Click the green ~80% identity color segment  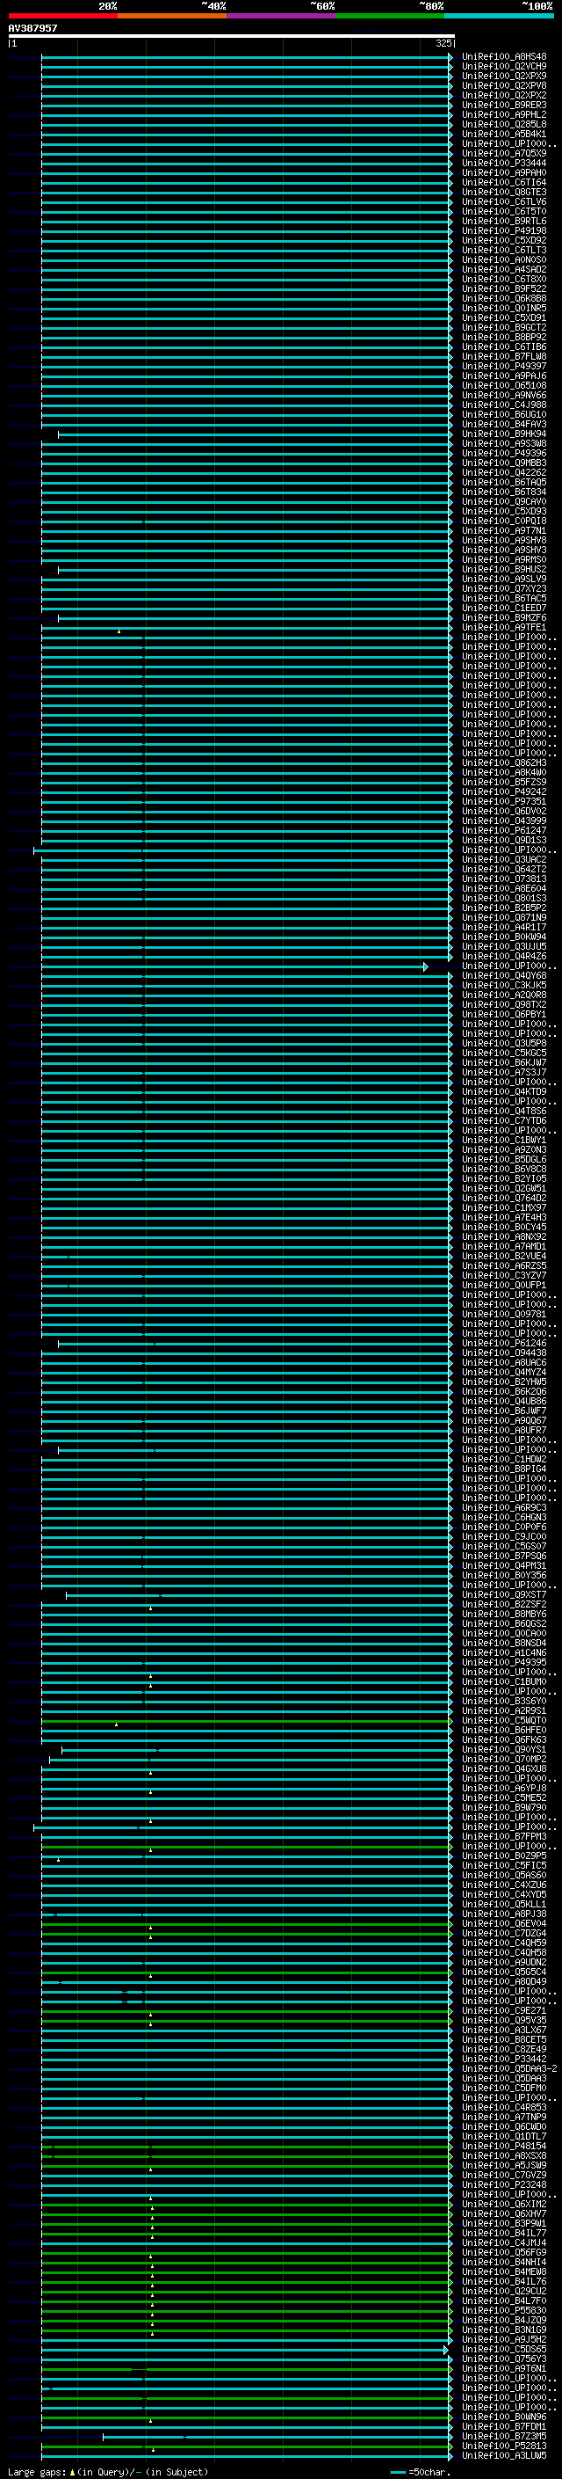click(x=389, y=16)
